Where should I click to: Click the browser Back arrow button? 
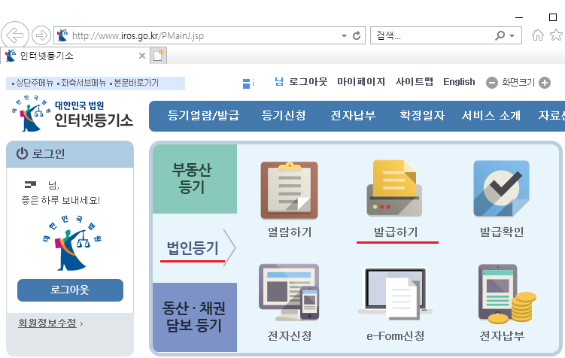15,35
